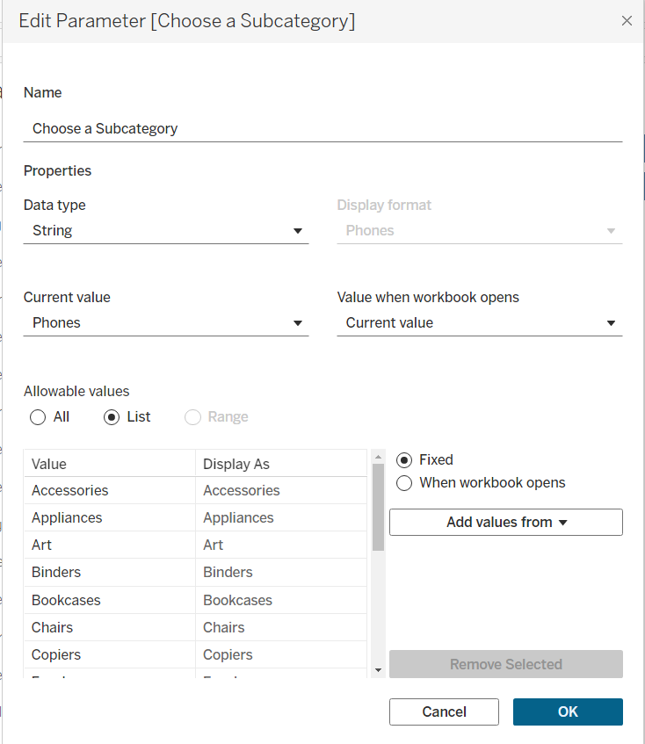
Task: Click the values list scrollbar thumb
Action: point(378,505)
